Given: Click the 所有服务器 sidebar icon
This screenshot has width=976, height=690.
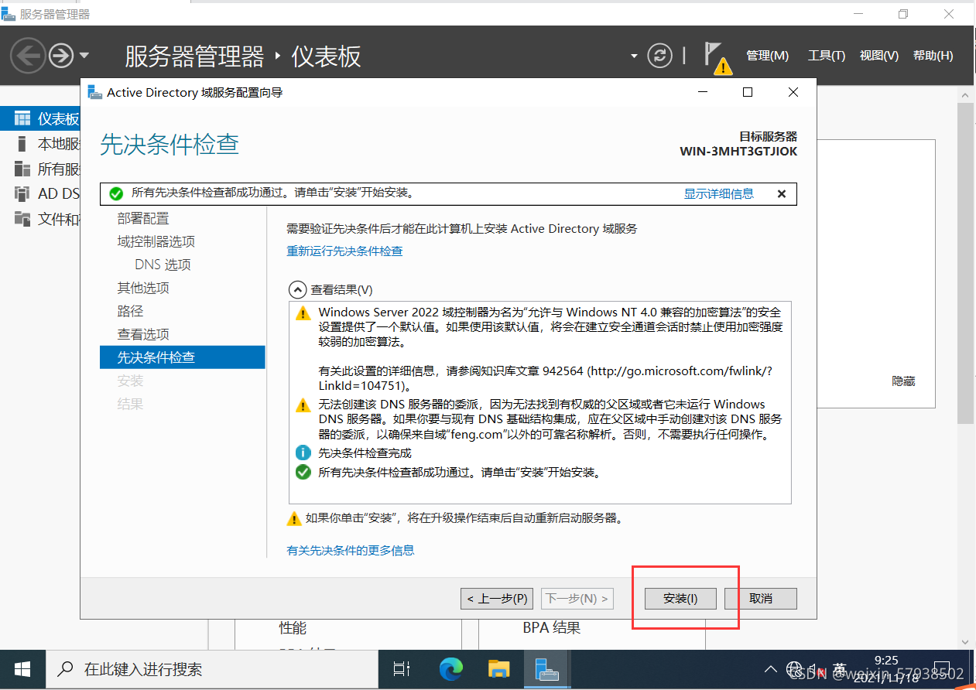Looking at the screenshot, I should (x=22, y=169).
